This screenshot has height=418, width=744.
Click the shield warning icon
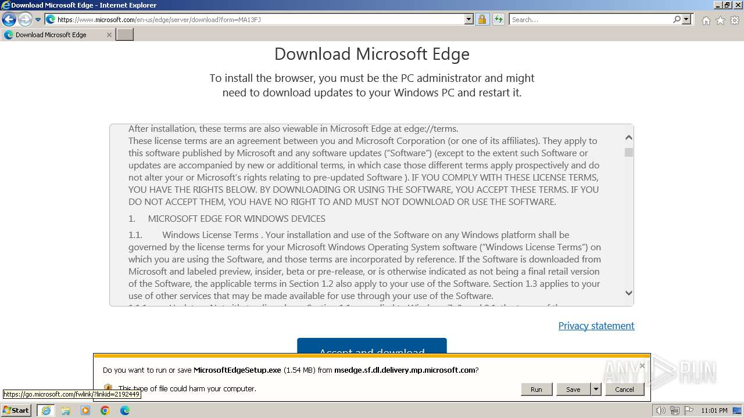[108, 388]
